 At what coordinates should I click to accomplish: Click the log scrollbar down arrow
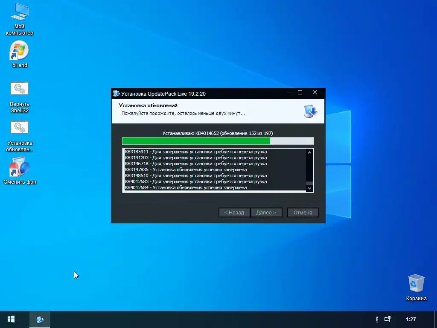point(309,188)
